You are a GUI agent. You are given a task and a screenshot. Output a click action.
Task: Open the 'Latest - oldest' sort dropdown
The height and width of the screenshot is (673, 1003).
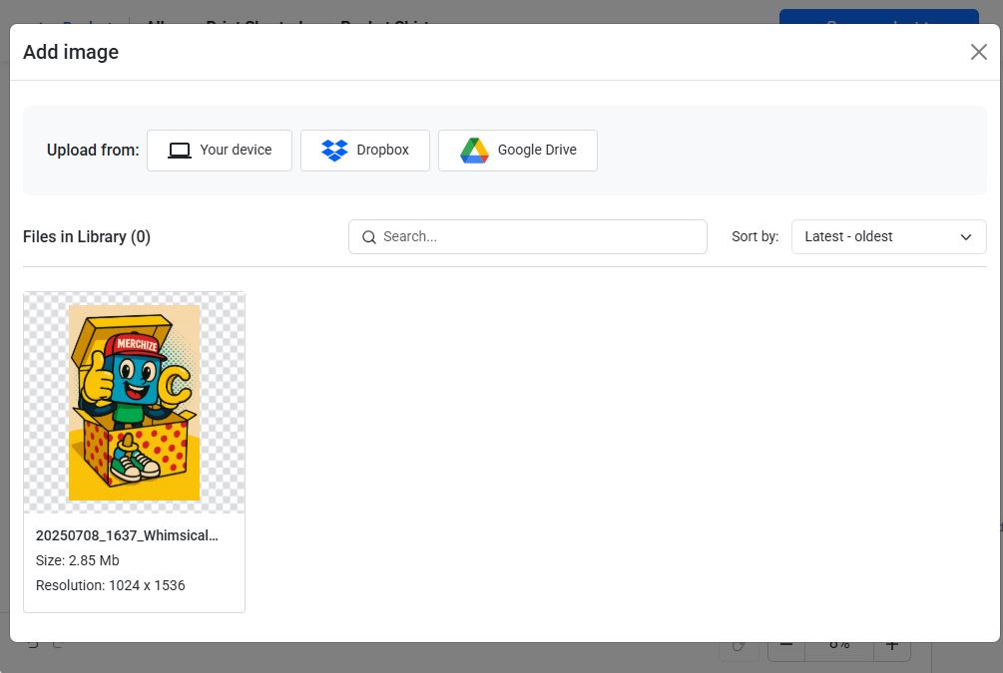[x=887, y=237]
